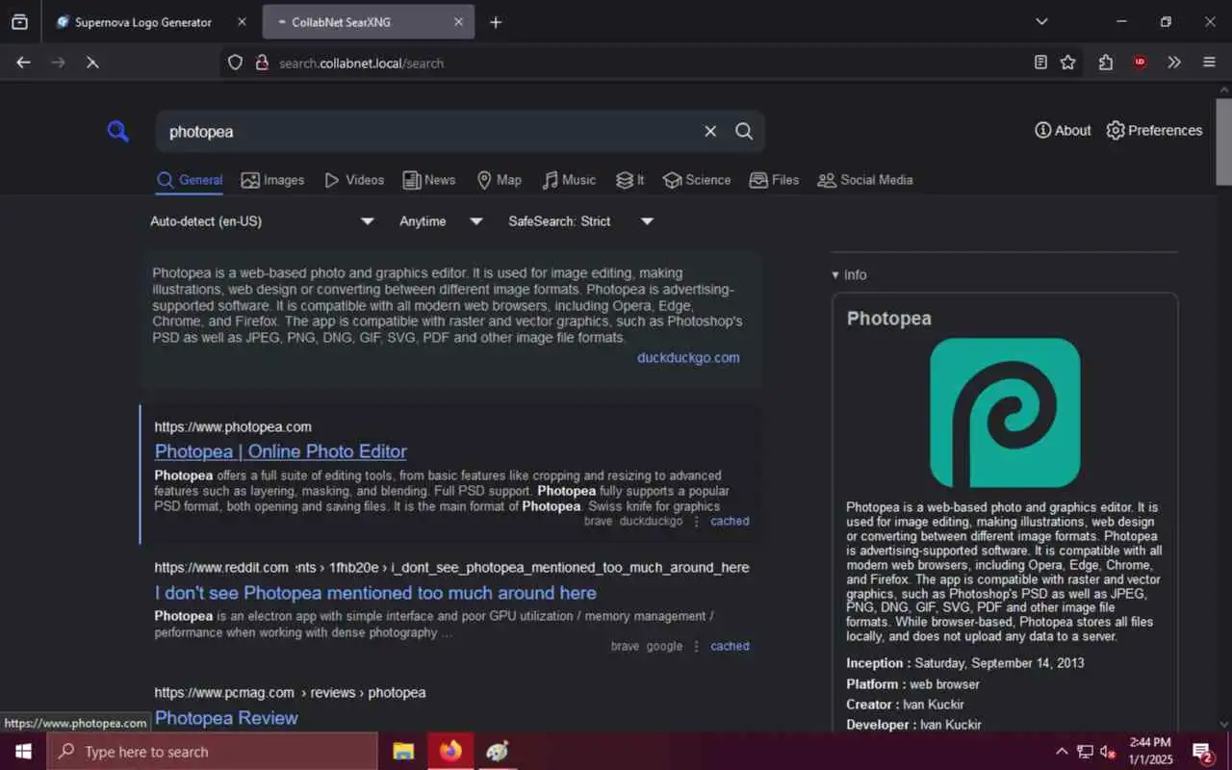Viewport: 1232px width, 770px height.
Task: Switch to Science search tab
Action: click(697, 180)
